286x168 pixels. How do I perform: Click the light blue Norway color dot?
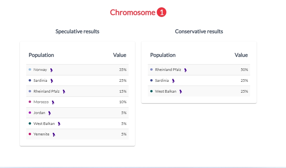30,70
